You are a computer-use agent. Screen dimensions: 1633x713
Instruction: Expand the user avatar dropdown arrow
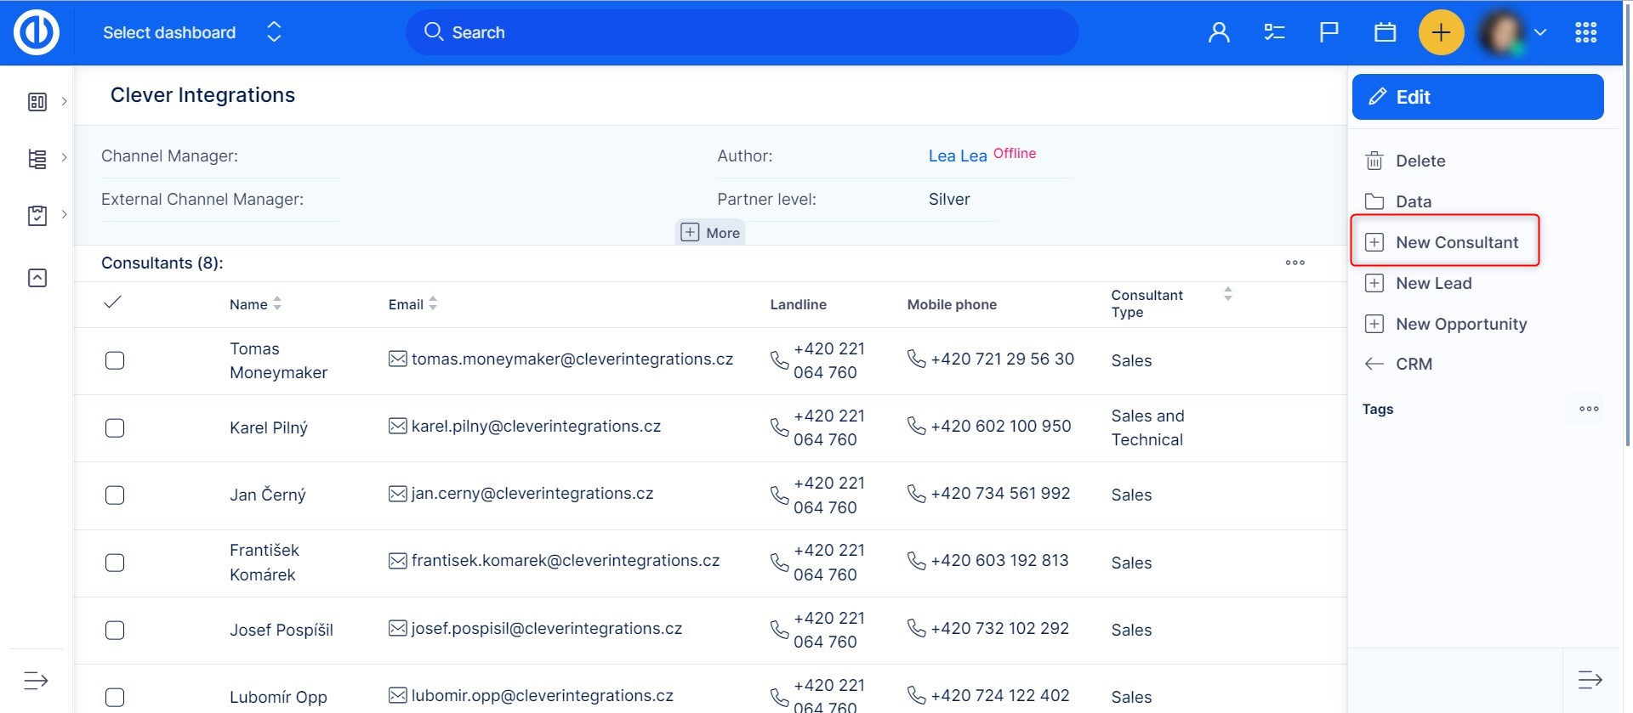[x=1539, y=33]
